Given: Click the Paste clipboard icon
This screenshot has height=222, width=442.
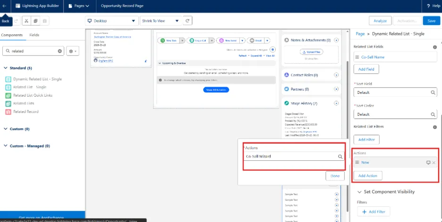Looking at the screenshot, I should (x=44, y=21).
